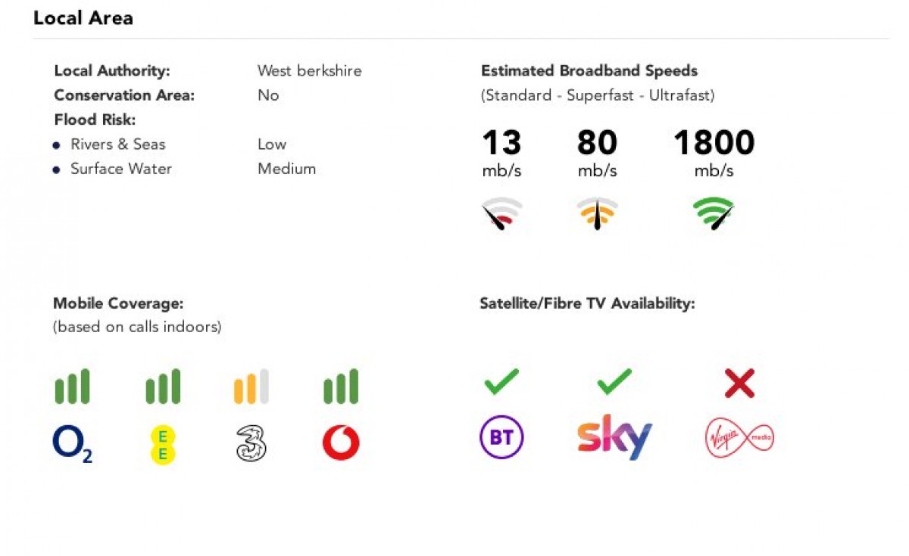Click the red standard speed gauge
Screen dimensions: 909x556
pyautogui.click(x=501, y=213)
